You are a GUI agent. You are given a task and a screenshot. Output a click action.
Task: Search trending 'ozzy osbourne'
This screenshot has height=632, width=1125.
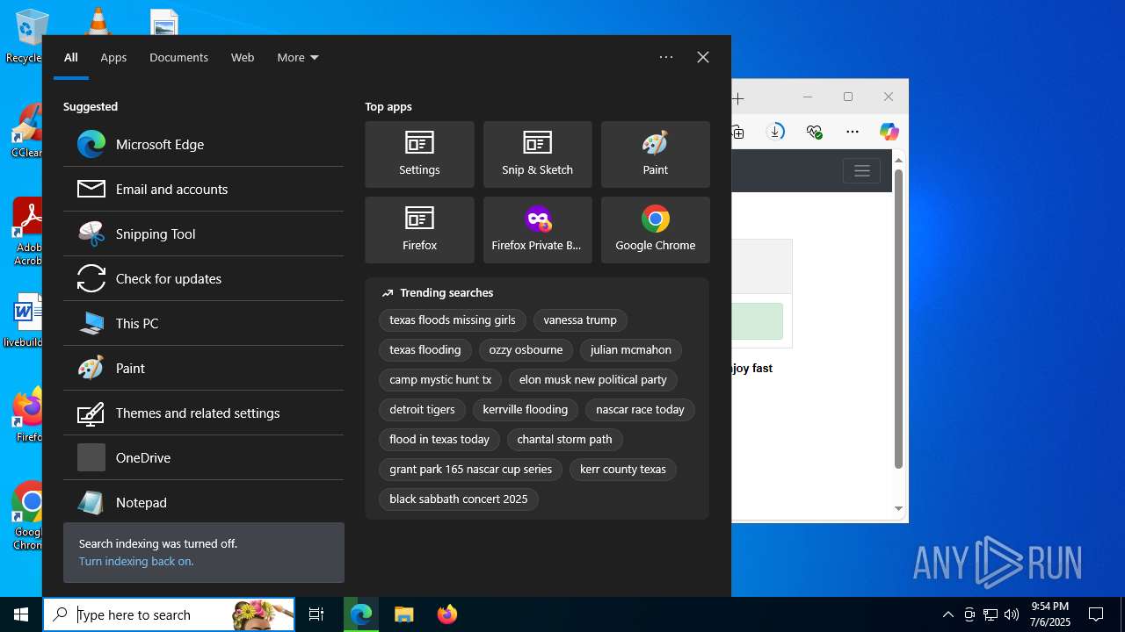point(526,350)
